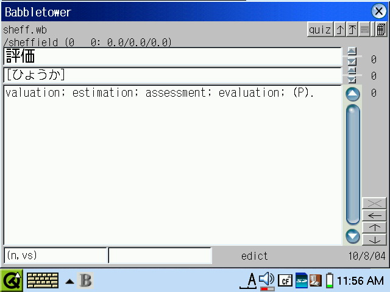The height and width of the screenshot is (292, 390).
Task: Click the '/sheffield' category stats line
Action: [87, 42]
